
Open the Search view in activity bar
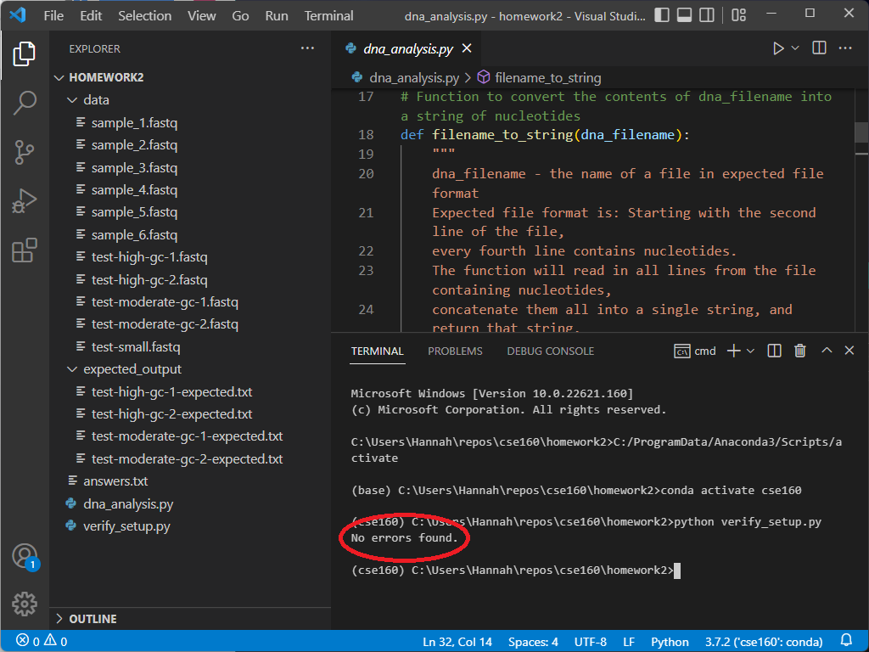25,103
